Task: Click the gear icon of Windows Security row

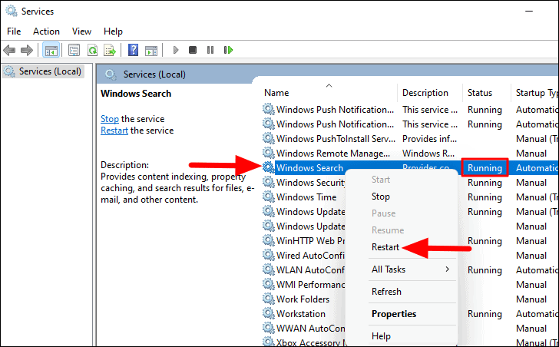Action: point(269,182)
